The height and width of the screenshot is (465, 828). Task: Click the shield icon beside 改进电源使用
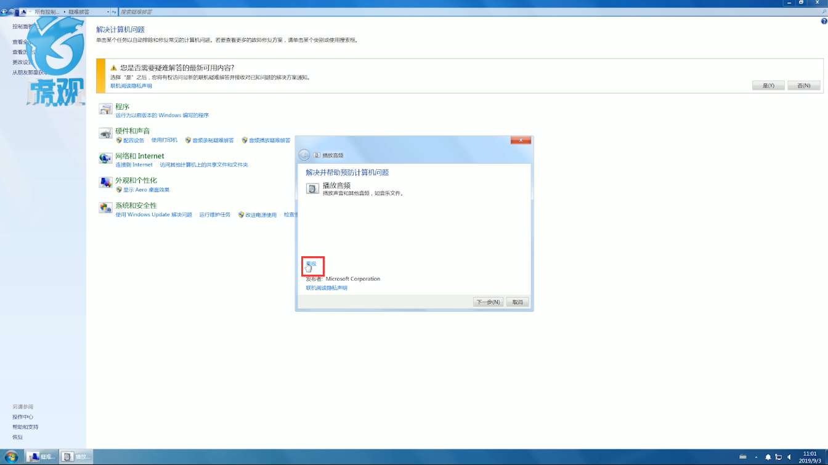click(x=241, y=215)
